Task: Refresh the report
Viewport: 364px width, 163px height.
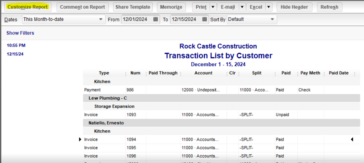Action: (329, 7)
